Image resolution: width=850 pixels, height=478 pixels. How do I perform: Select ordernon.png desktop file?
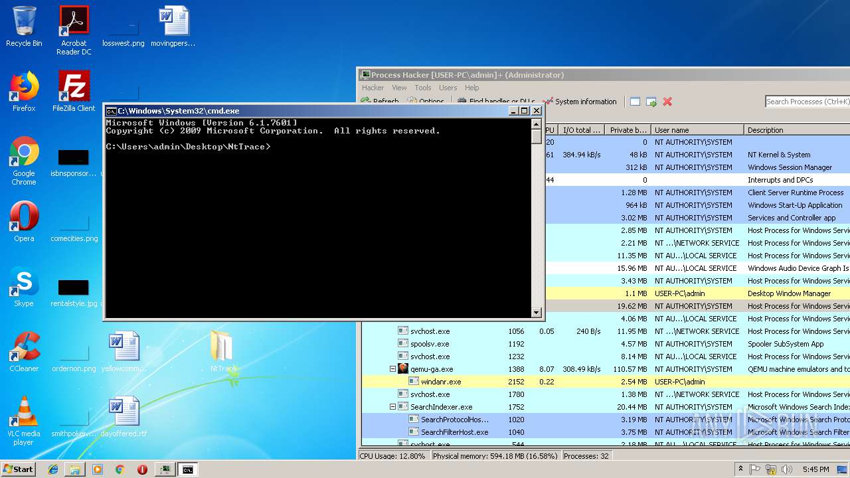click(x=74, y=358)
